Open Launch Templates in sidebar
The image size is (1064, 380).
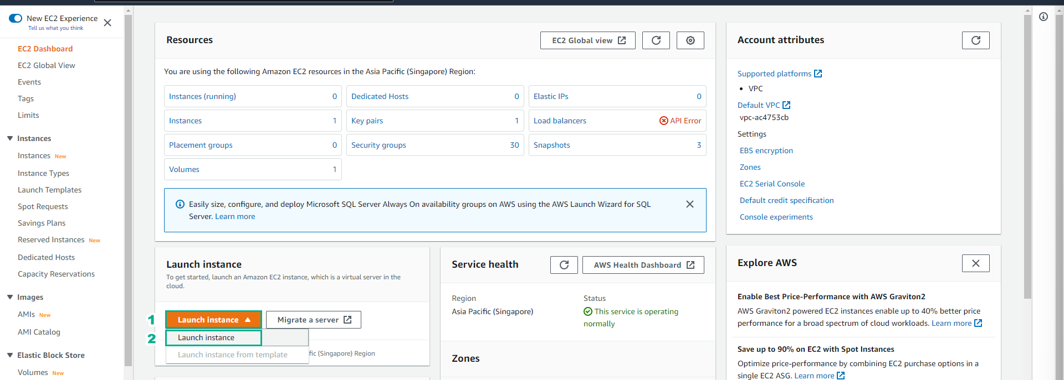click(x=49, y=190)
